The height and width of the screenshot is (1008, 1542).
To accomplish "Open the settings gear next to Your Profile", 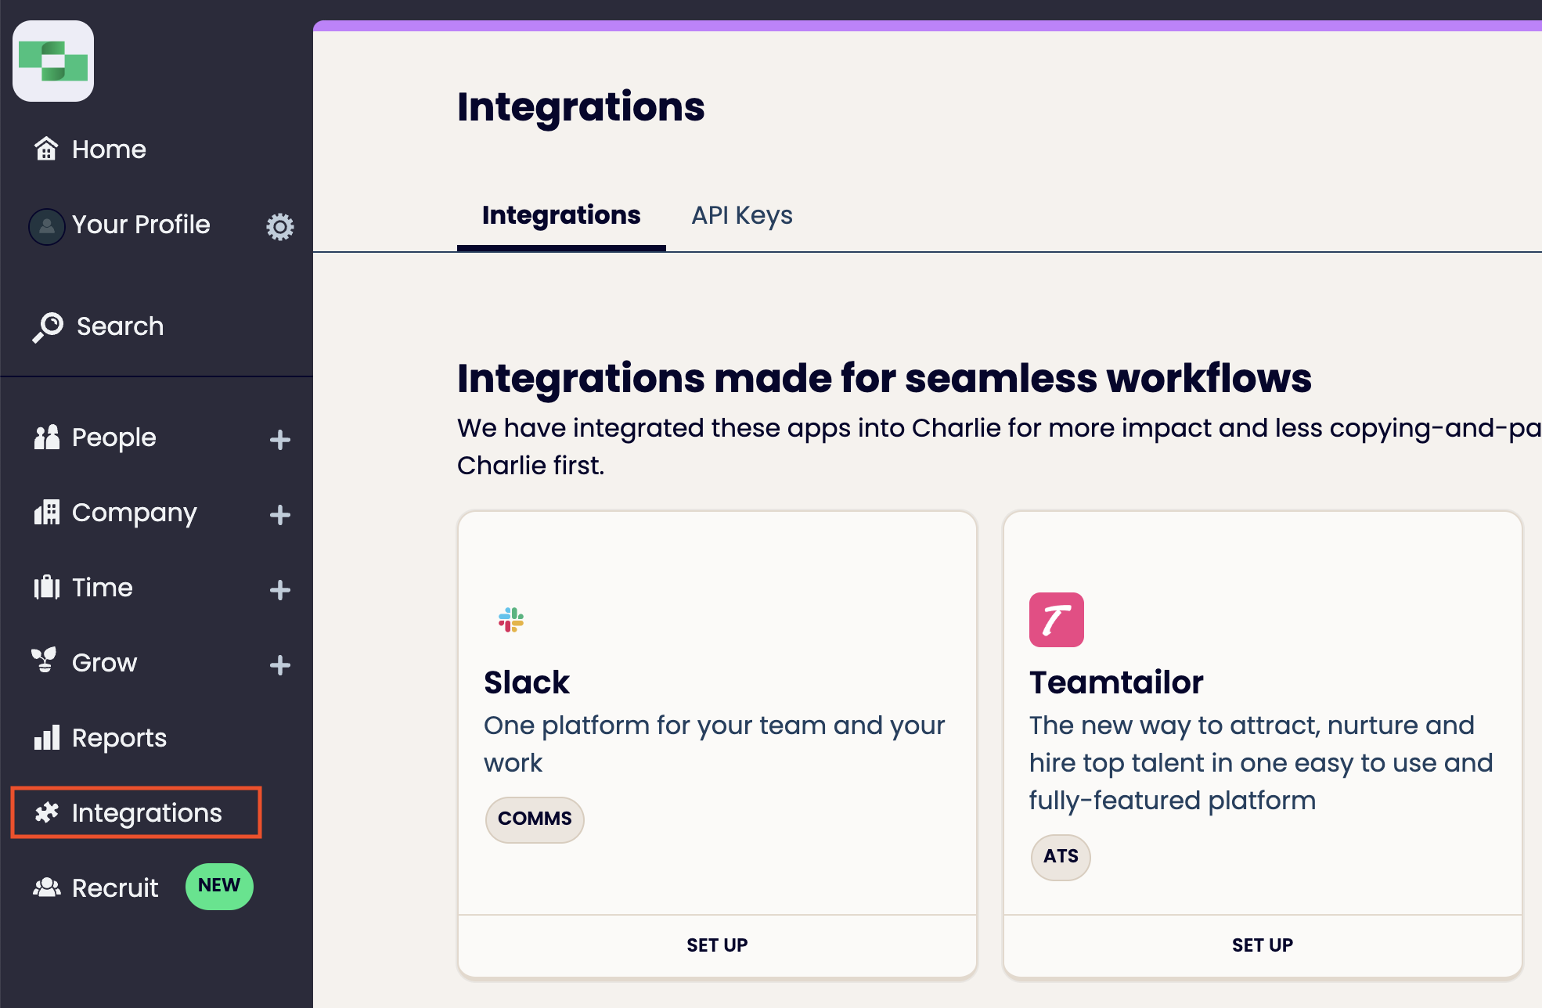I will pos(279,227).
